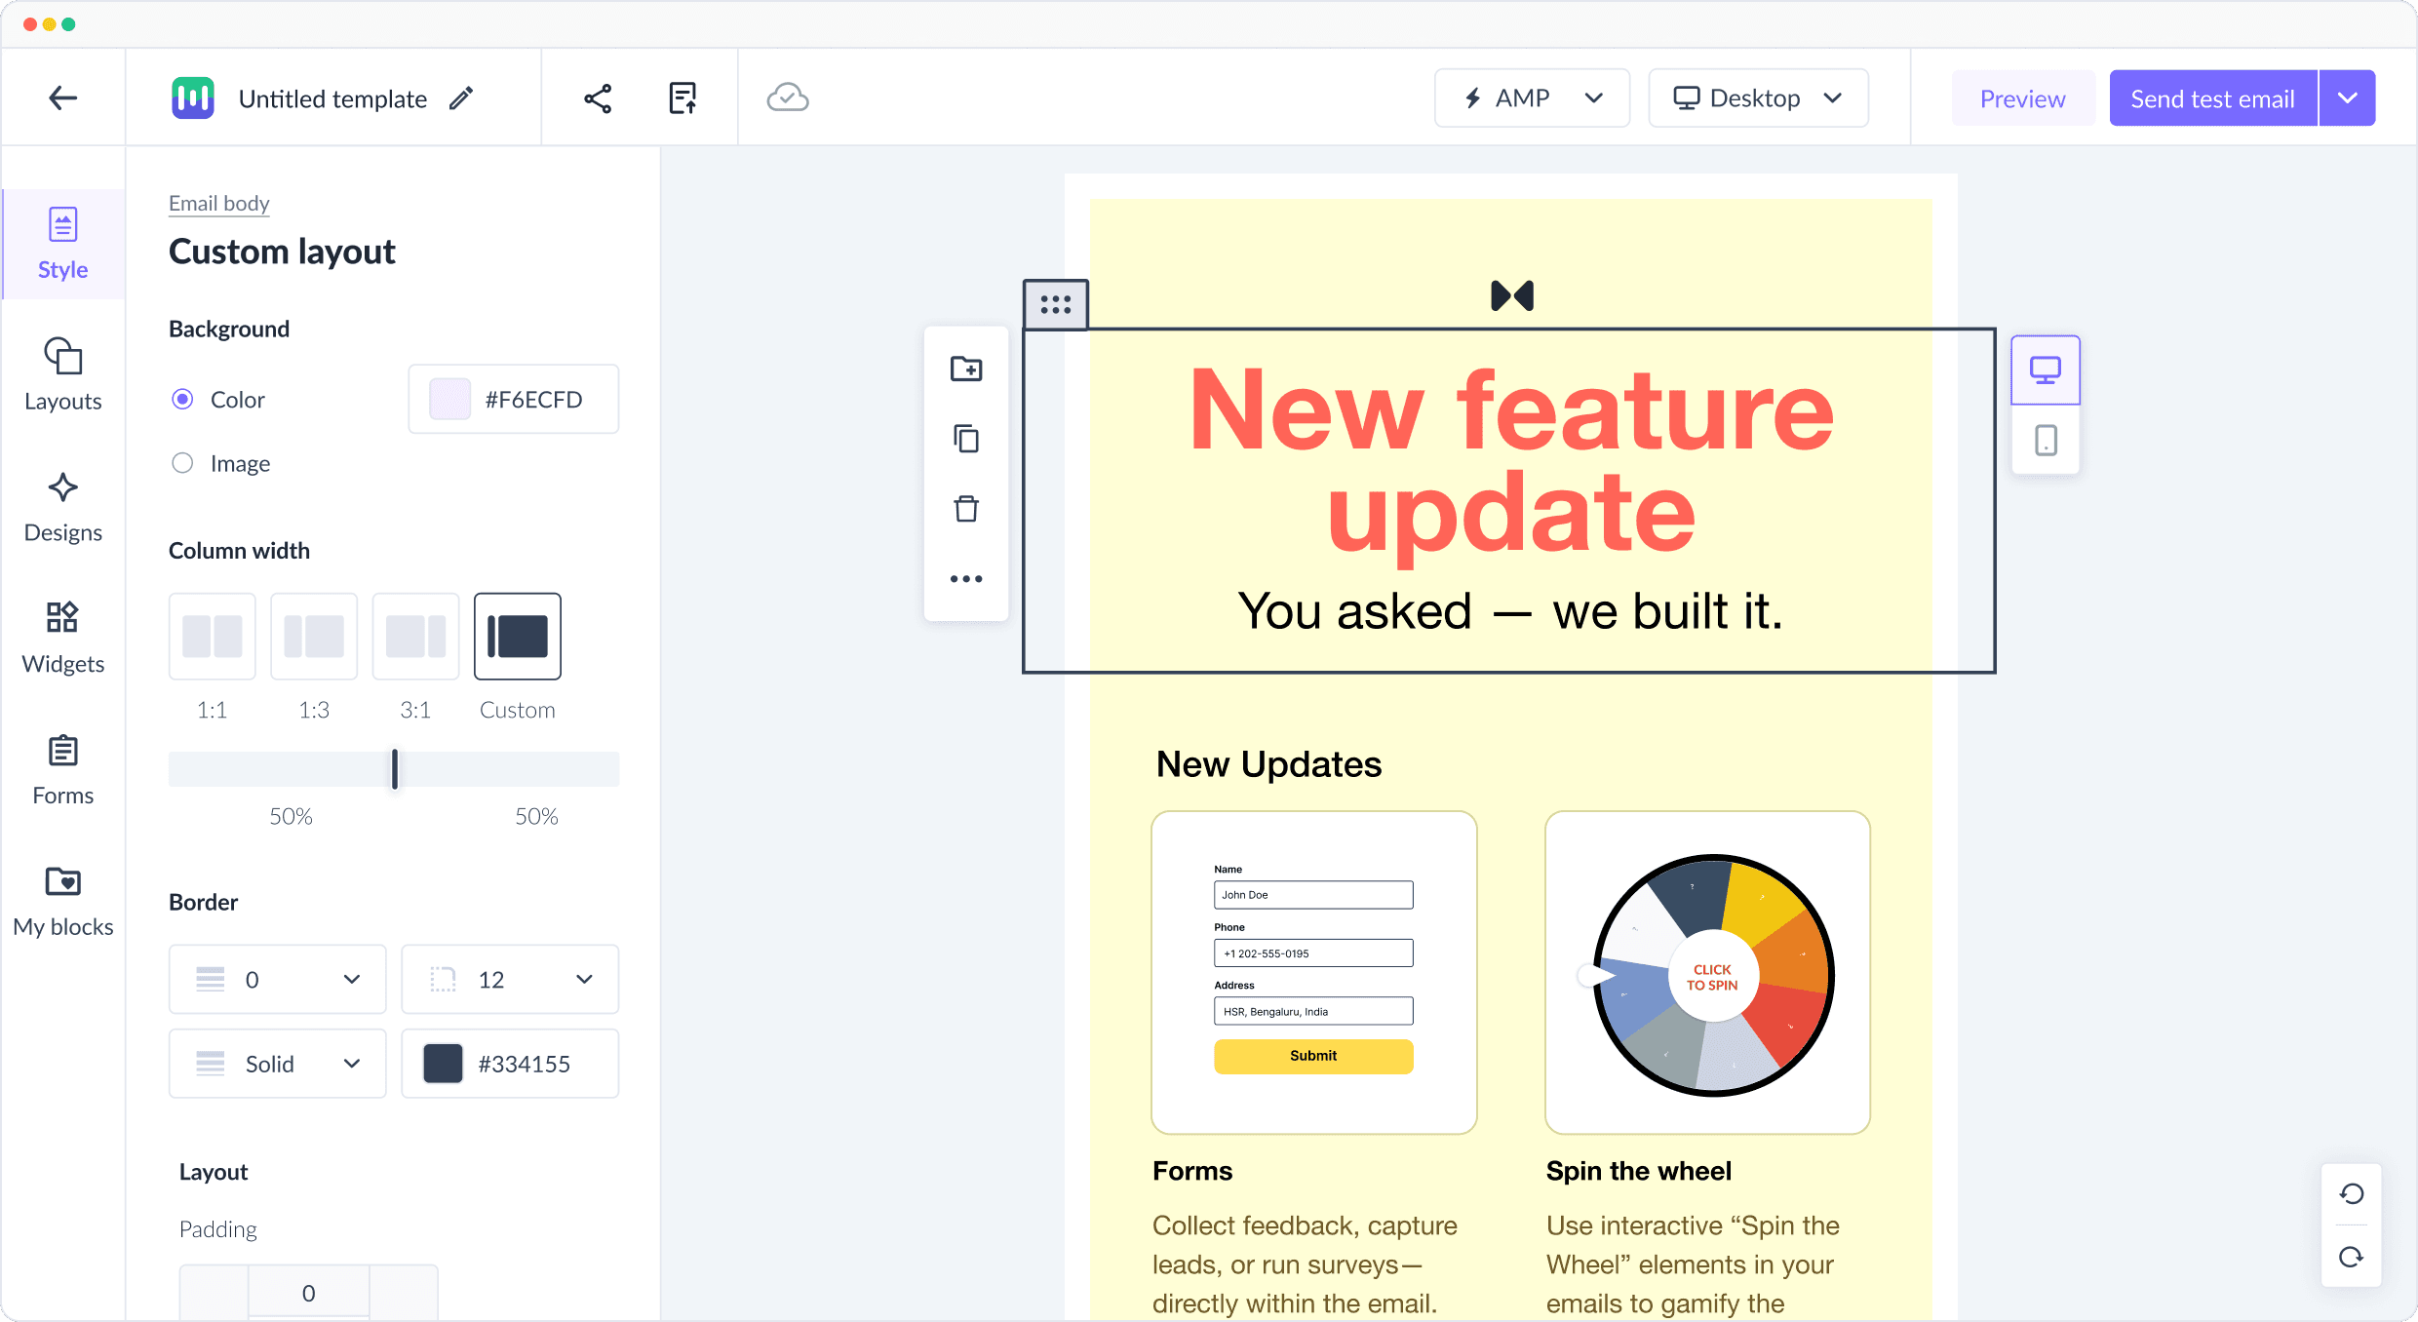The height and width of the screenshot is (1322, 2418).
Task: Duplicate the selected block with copy icon
Action: tap(966, 439)
